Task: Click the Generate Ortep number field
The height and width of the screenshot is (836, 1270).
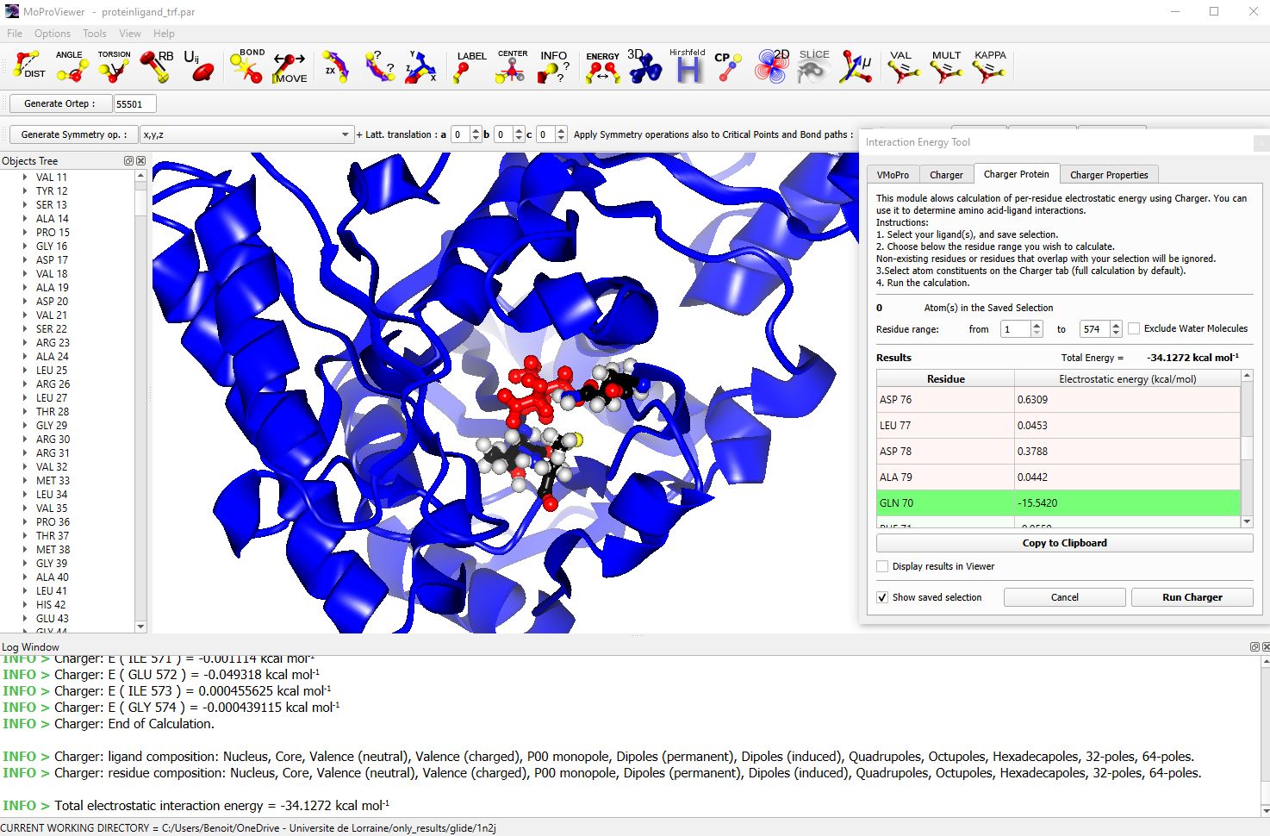Action: coord(134,104)
